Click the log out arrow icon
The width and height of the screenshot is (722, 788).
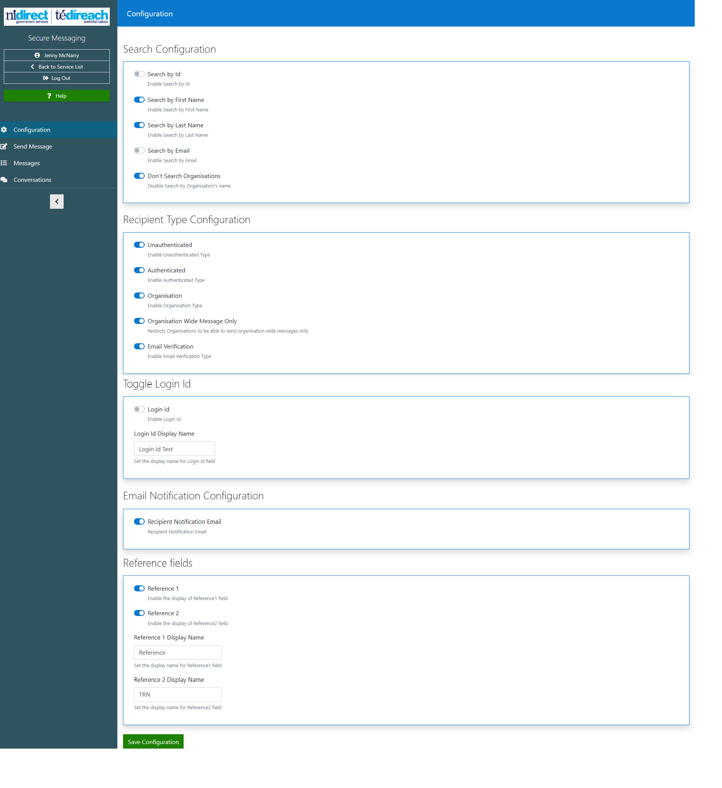click(x=46, y=78)
